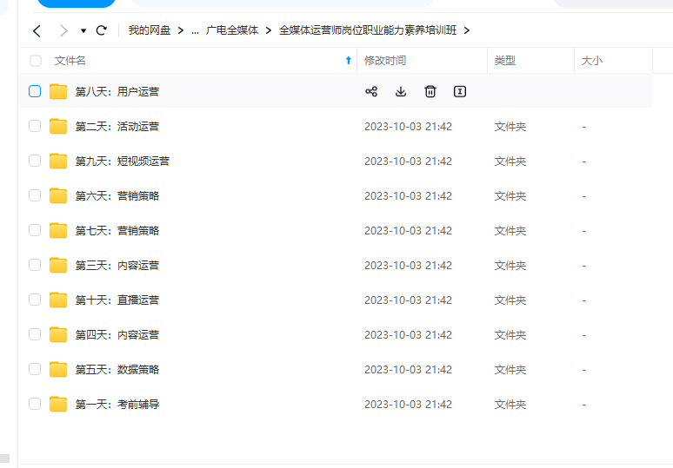The image size is (673, 468).
Task: Go back to the previous folder
Action: click(x=37, y=30)
